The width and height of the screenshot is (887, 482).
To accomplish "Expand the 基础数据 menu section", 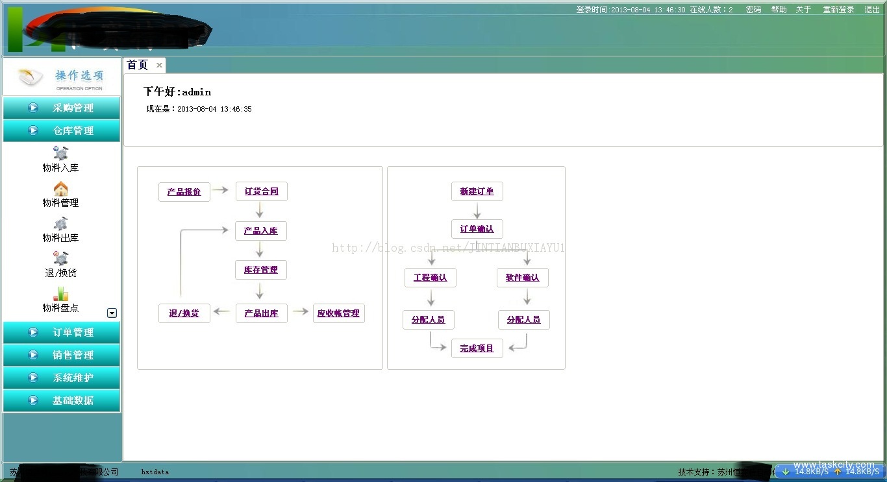I will tap(62, 400).
